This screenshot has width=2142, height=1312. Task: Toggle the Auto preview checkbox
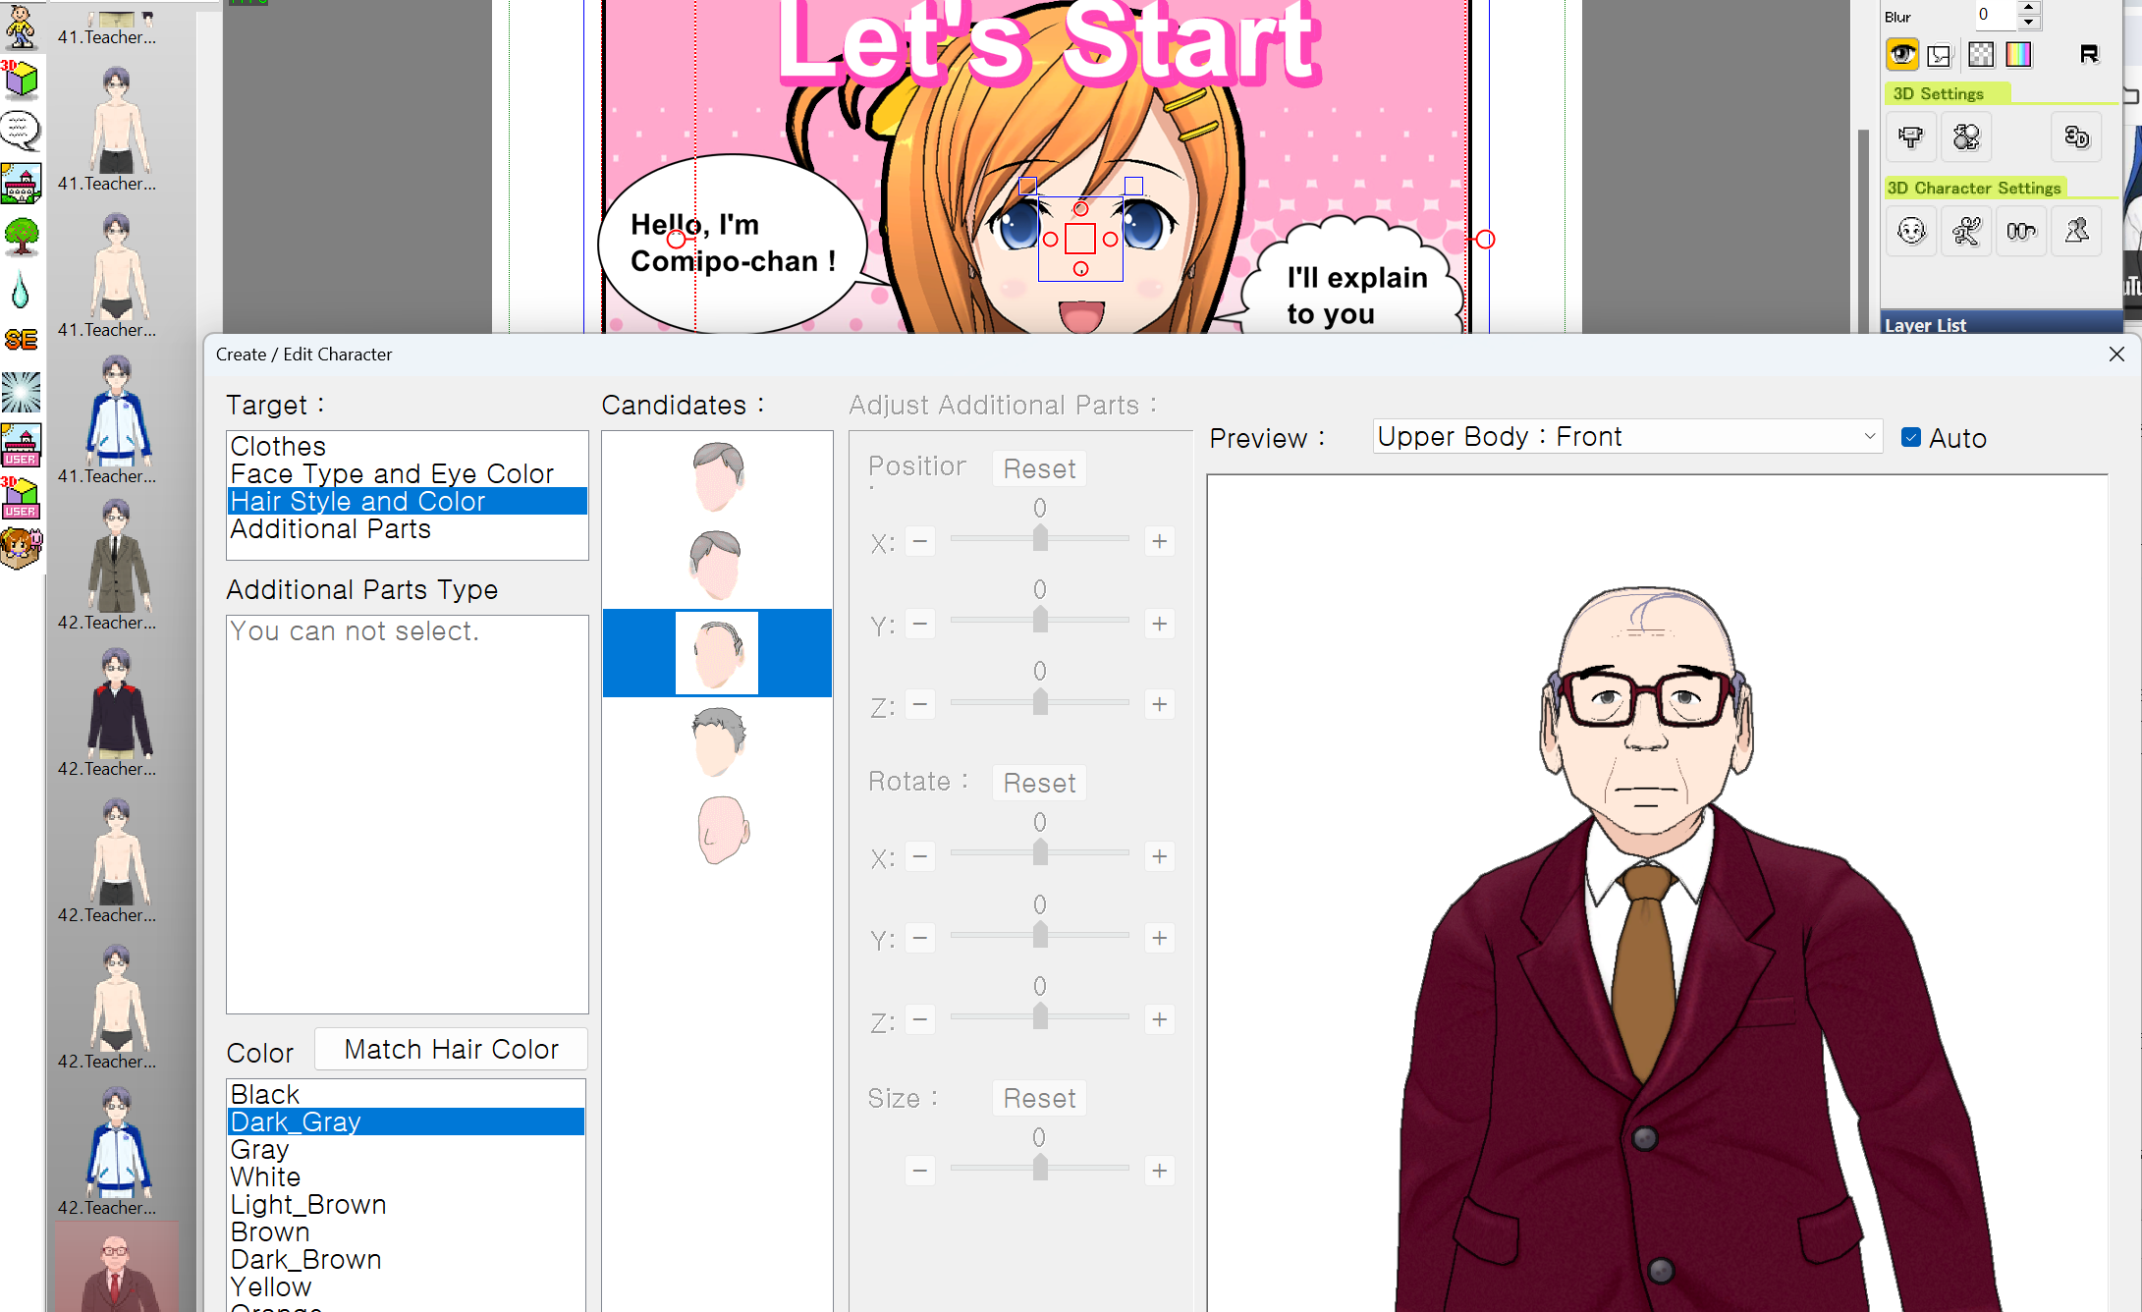point(1911,438)
